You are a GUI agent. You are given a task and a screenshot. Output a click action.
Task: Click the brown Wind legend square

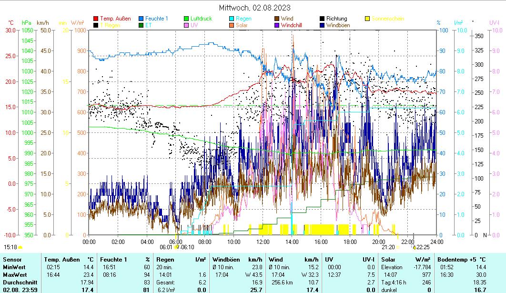(277, 19)
